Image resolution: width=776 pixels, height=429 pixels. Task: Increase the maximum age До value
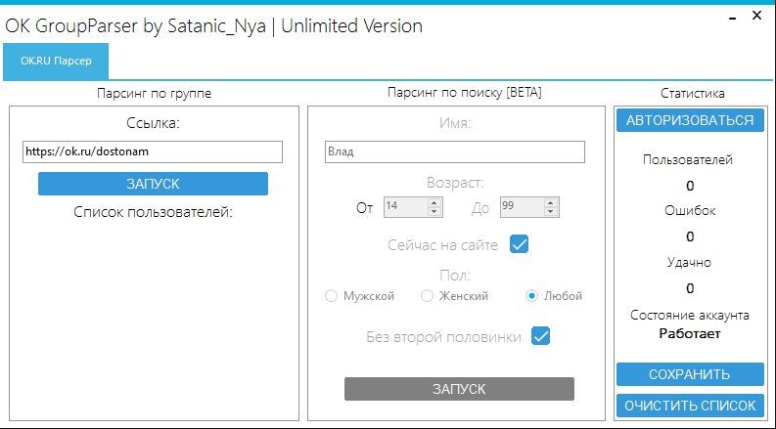tap(551, 202)
